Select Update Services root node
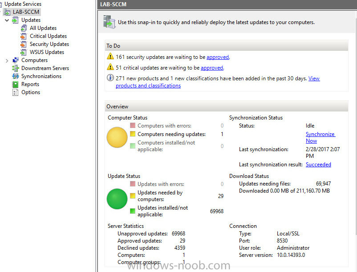The width and height of the screenshot is (357, 272). (x=23, y=4)
